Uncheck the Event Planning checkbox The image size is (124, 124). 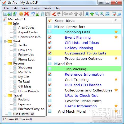click(x=50, y=37)
